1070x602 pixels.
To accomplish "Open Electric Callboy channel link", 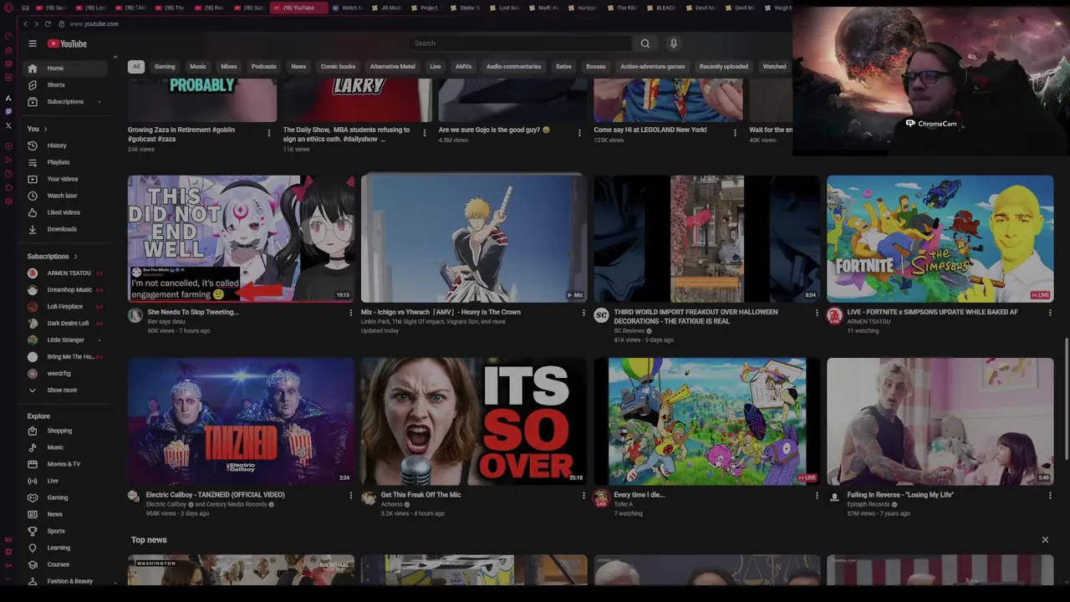I will tap(166, 505).
